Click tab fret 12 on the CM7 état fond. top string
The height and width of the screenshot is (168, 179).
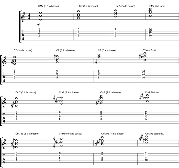pos(150,29)
